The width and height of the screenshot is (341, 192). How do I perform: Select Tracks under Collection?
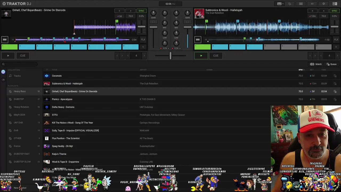[24, 76]
